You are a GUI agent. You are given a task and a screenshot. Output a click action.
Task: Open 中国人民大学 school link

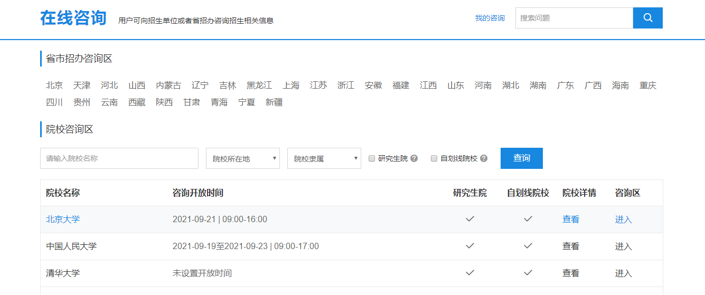coord(71,246)
